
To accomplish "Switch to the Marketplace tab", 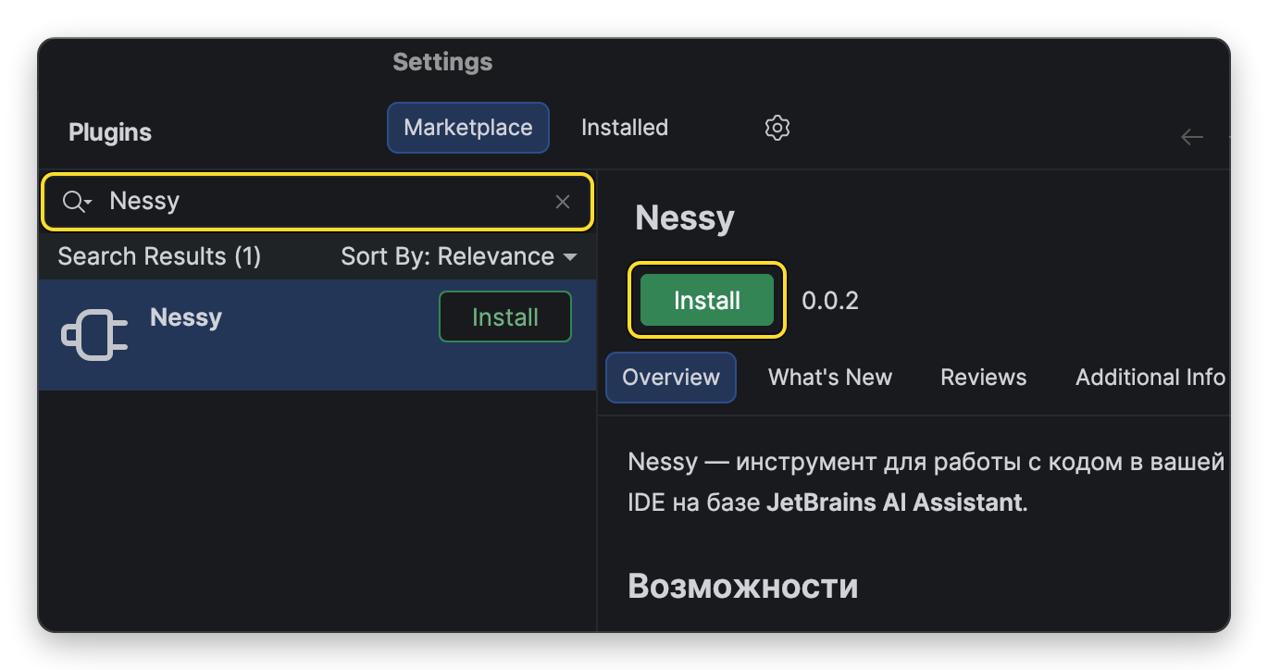I will click(x=468, y=128).
